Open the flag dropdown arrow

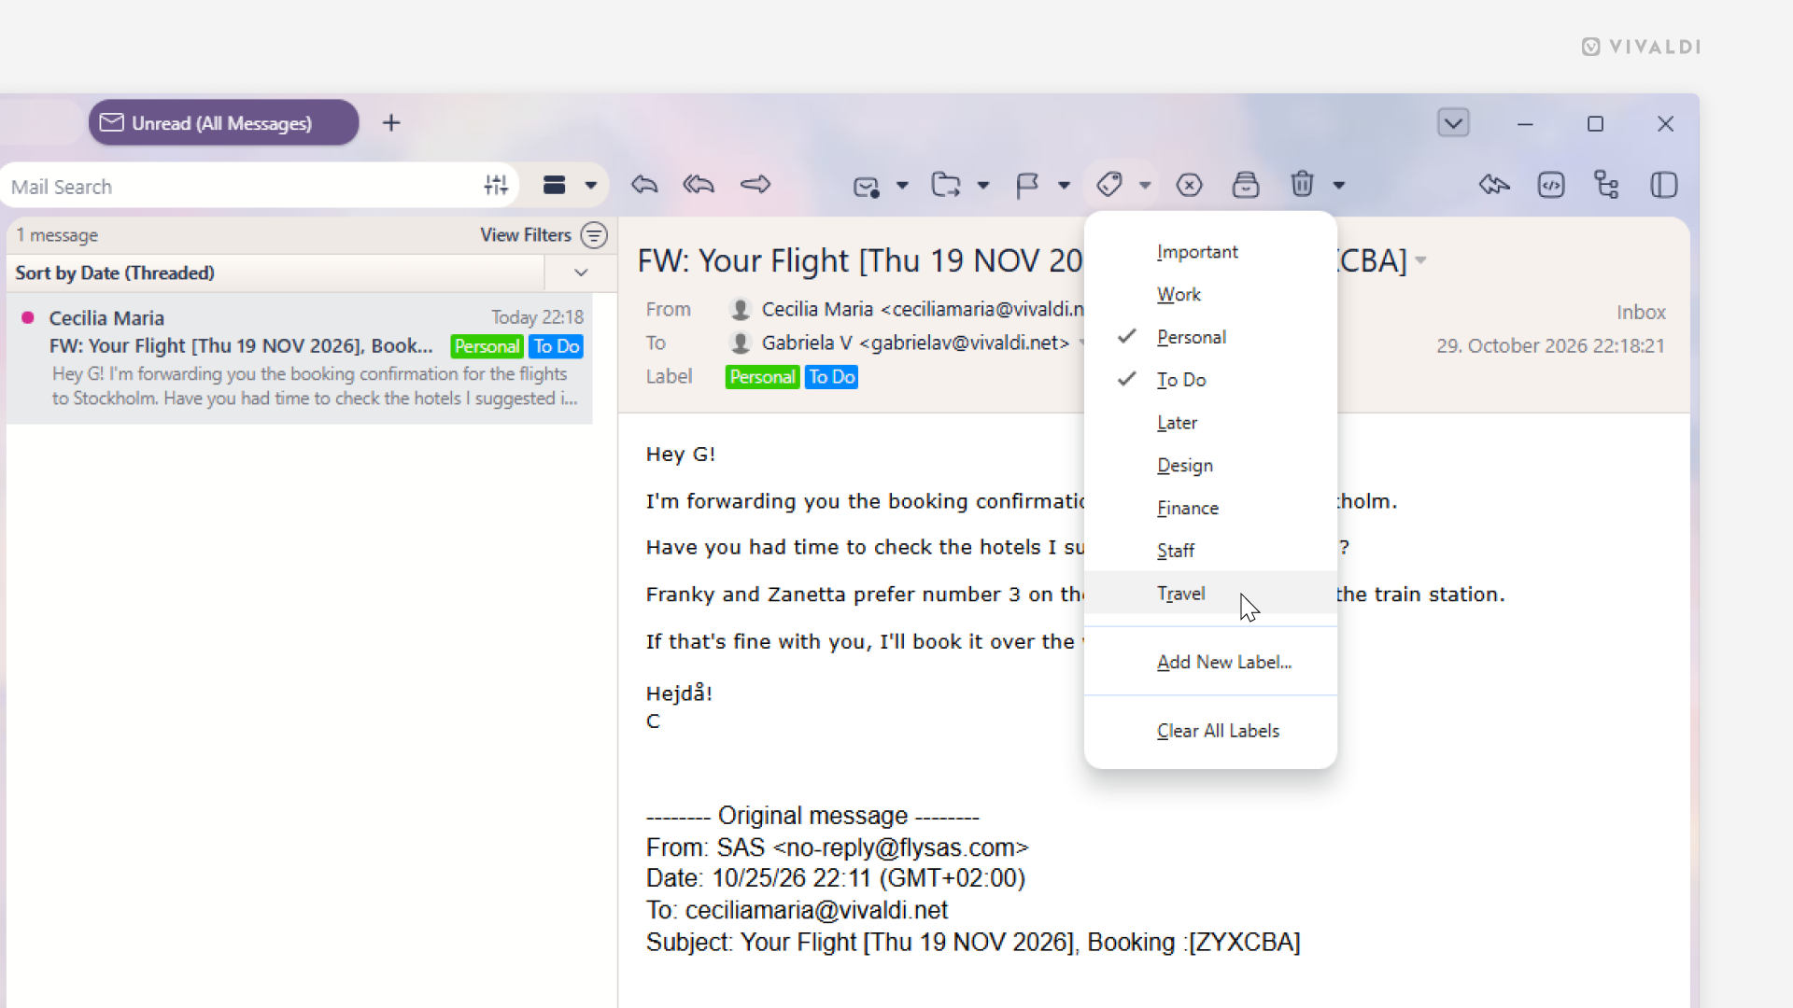pos(1064,186)
